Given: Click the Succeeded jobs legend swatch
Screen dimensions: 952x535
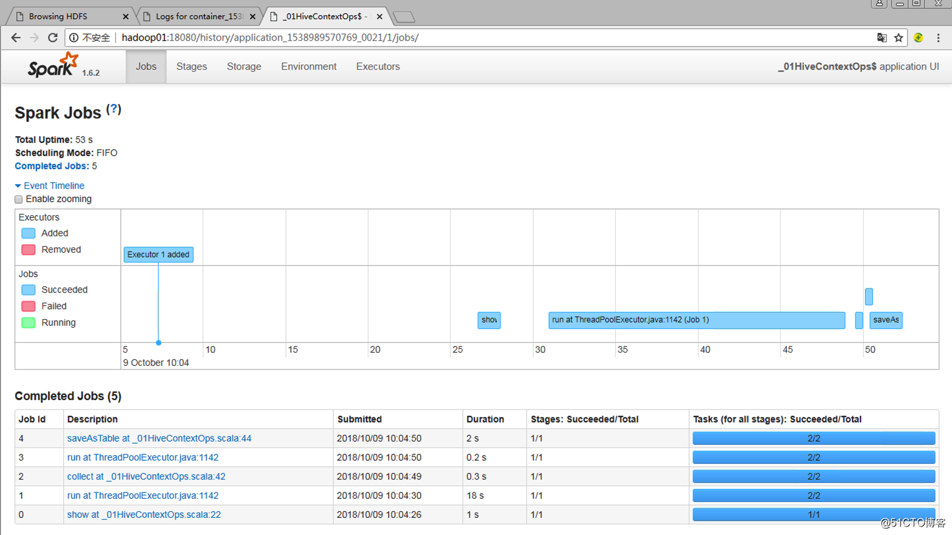Looking at the screenshot, I should tap(28, 290).
